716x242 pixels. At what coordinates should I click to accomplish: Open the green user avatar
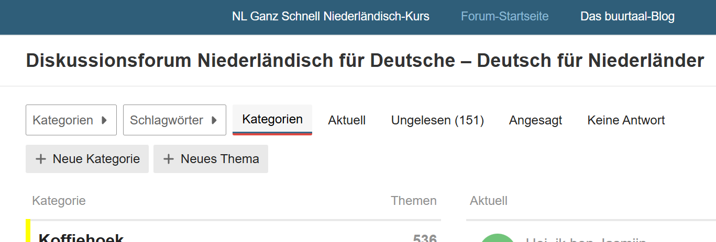498,238
